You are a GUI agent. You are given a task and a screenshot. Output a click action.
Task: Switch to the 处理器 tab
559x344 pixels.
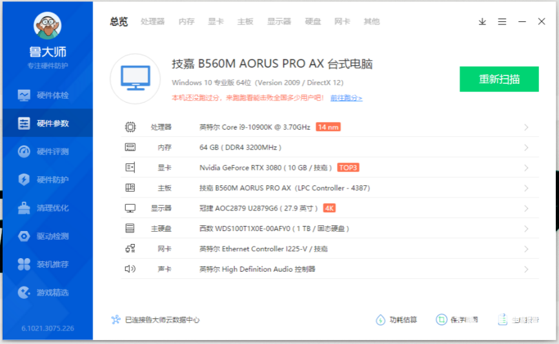click(153, 21)
